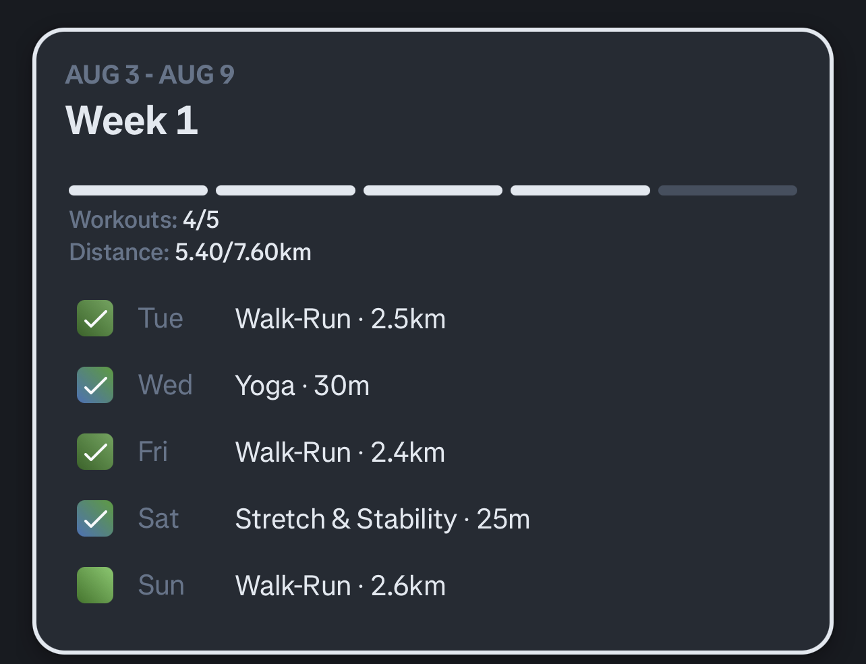Click the second progress bar segment
This screenshot has height=664, width=866.
click(285, 191)
